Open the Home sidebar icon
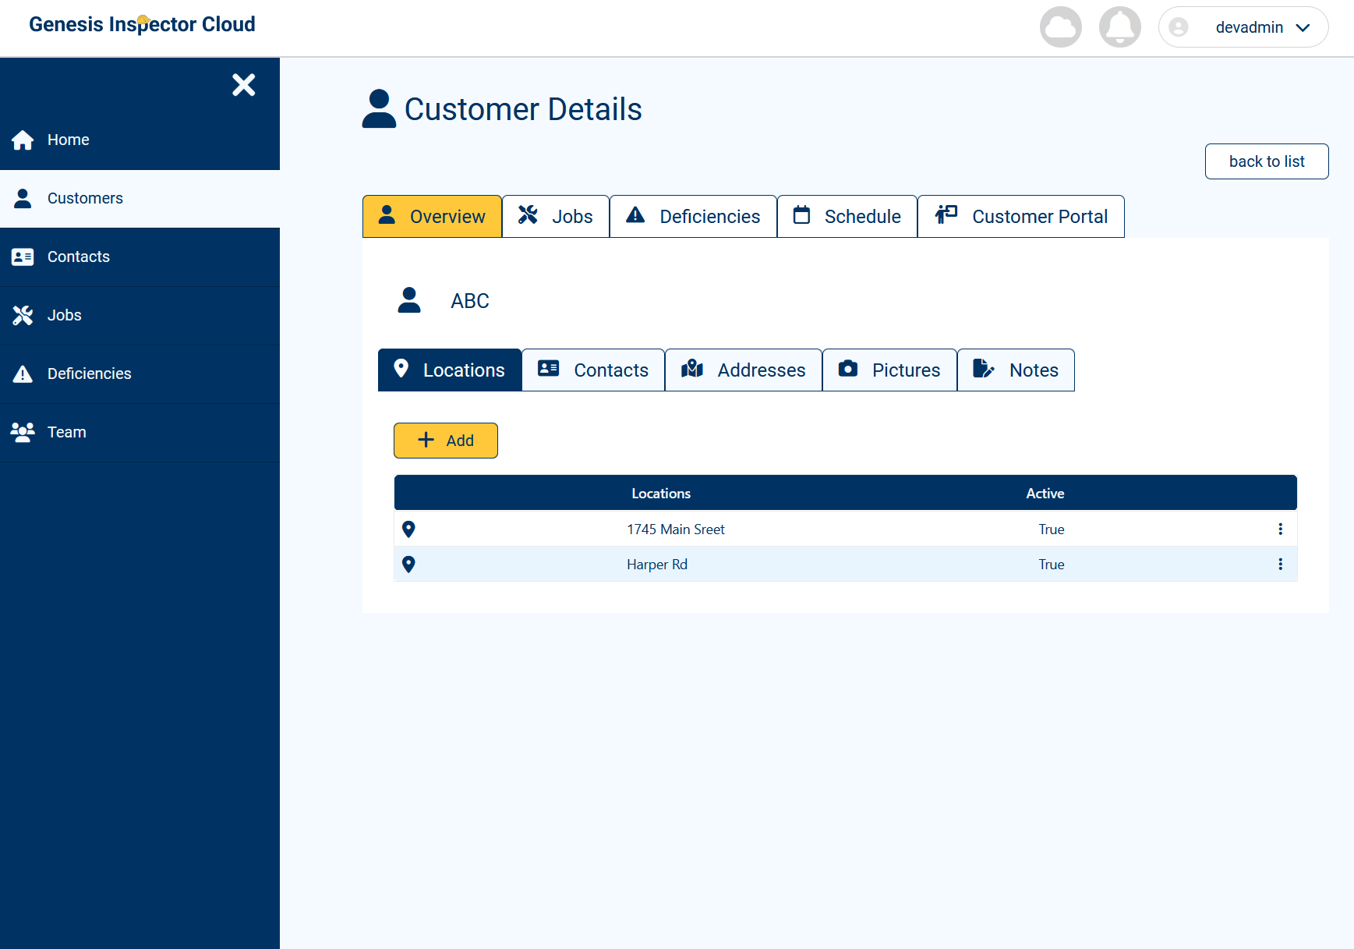 coord(23,140)
